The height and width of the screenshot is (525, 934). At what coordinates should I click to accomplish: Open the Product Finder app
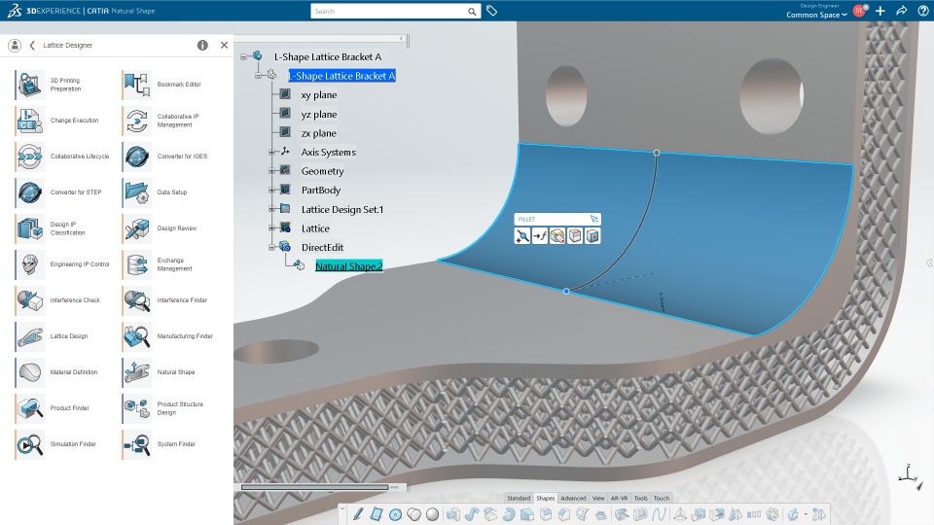click(30, 408)
